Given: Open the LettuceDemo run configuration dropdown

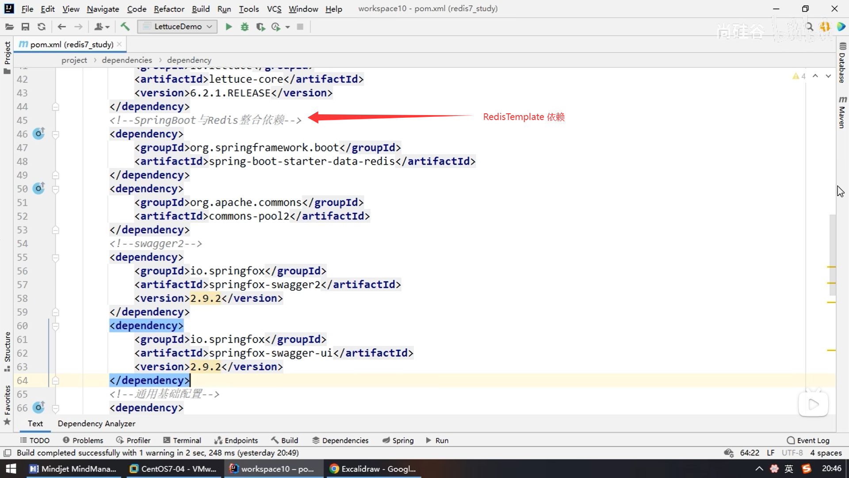Looking at the screenshot, I should pos(177,27).
